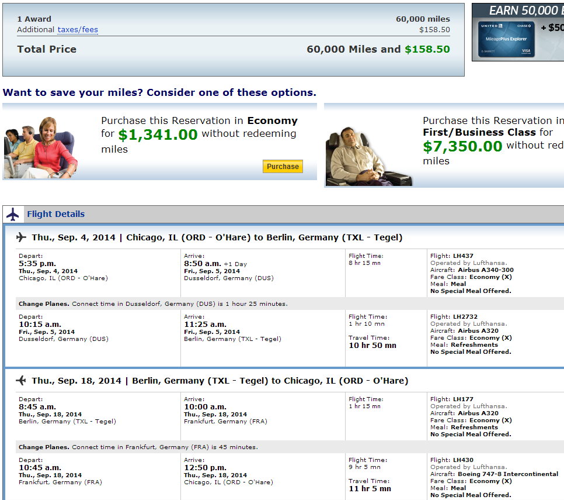Click the 8:50 a.m. arrival time

pyautogui.click(x=203, y=263)
